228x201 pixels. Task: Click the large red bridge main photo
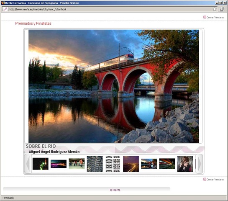pyautogui.click(x=113, y=86)
